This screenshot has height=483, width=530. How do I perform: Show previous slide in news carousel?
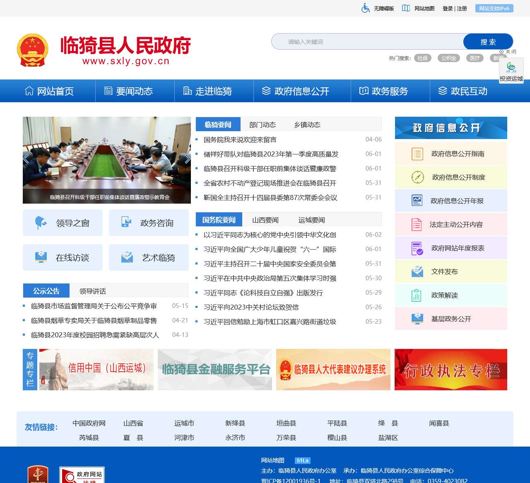pyautogui.click(x=26, y=159)
